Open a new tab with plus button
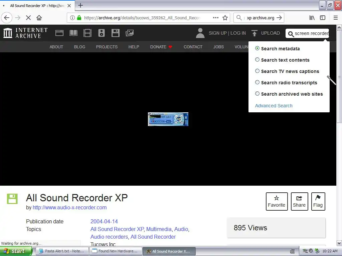 [80, 5]
